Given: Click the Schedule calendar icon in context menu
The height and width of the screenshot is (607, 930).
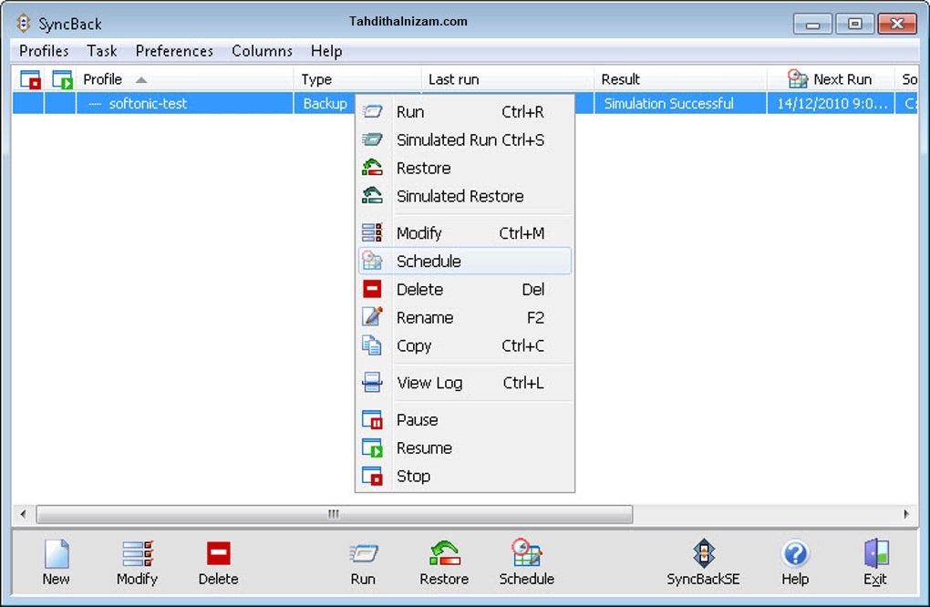Looking at the screenshot, I should [373, 261].
